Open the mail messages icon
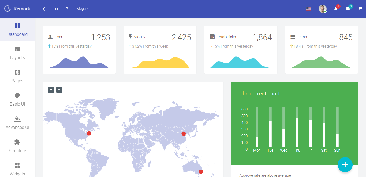 (x=348, y=9)
